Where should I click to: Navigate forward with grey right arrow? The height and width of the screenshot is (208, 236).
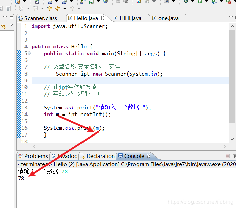tap(72, 8)
